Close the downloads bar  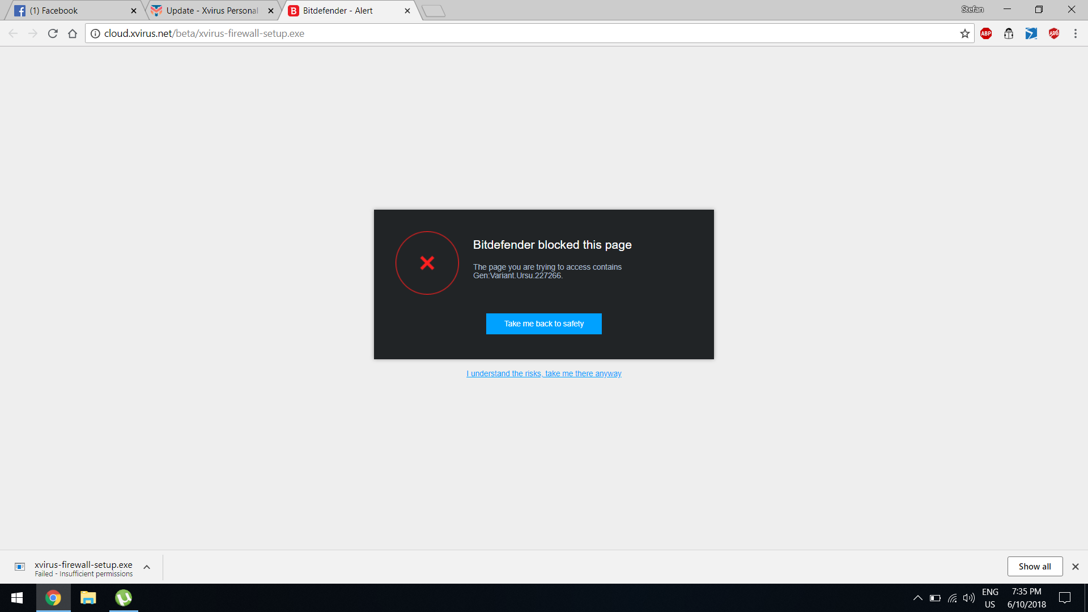pyautogui.click(x=1075, y=567)
